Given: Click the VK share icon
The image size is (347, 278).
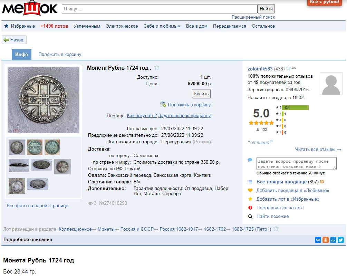Looking at the screenshot, I should point(318,240).
